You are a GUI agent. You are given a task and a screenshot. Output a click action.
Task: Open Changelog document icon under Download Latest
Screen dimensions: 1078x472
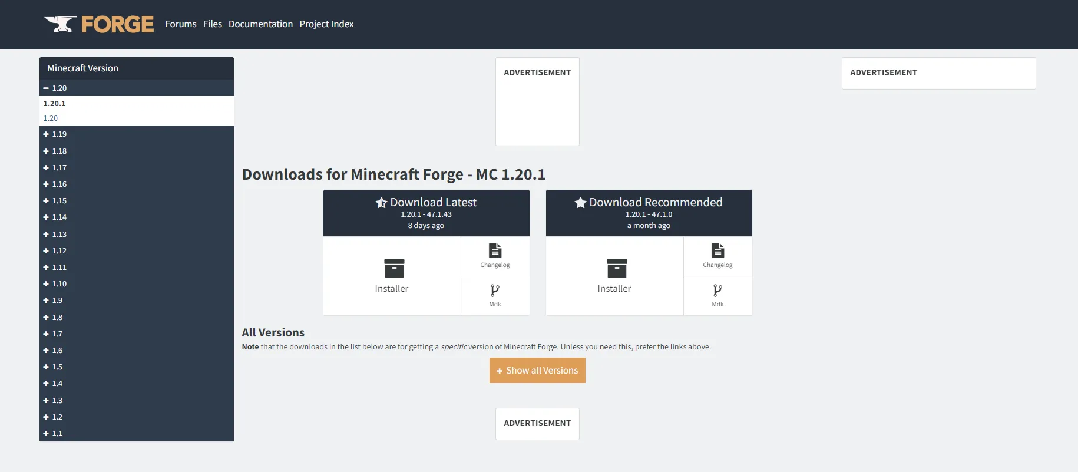point(495,250)
